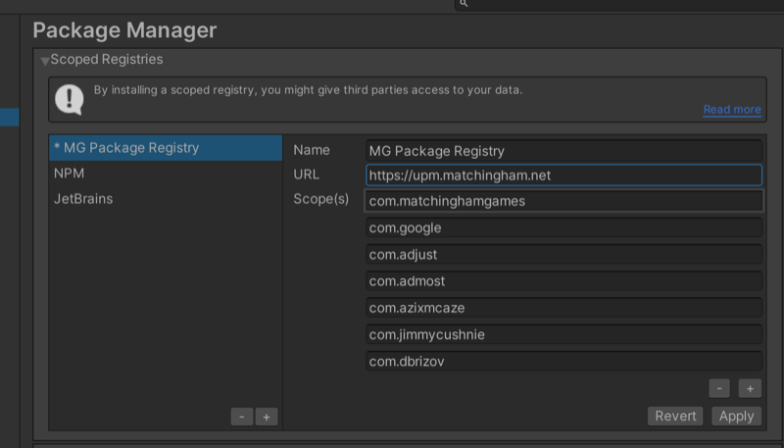Select scope com.adjust field
This screenshot has width=784, height=448.
[x=563, y=255]
